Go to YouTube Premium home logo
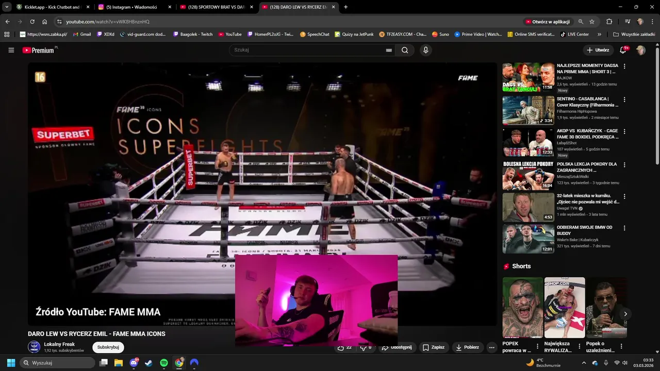 click(x=39, y=50)
